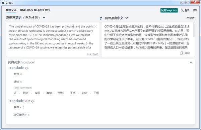
Task: Select the less common word 收场
Action: click(x=37, y=93)
